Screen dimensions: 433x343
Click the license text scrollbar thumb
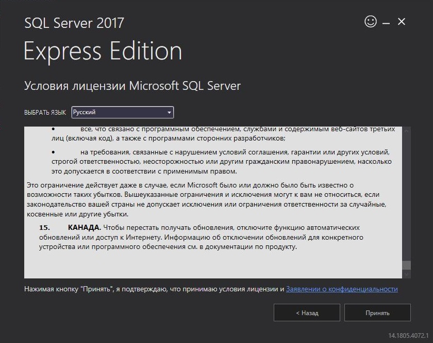(406, 265)
